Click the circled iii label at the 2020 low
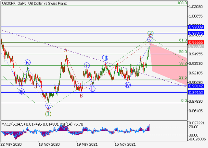The width and height of the screenshot is (208, 148). point(22,91)
